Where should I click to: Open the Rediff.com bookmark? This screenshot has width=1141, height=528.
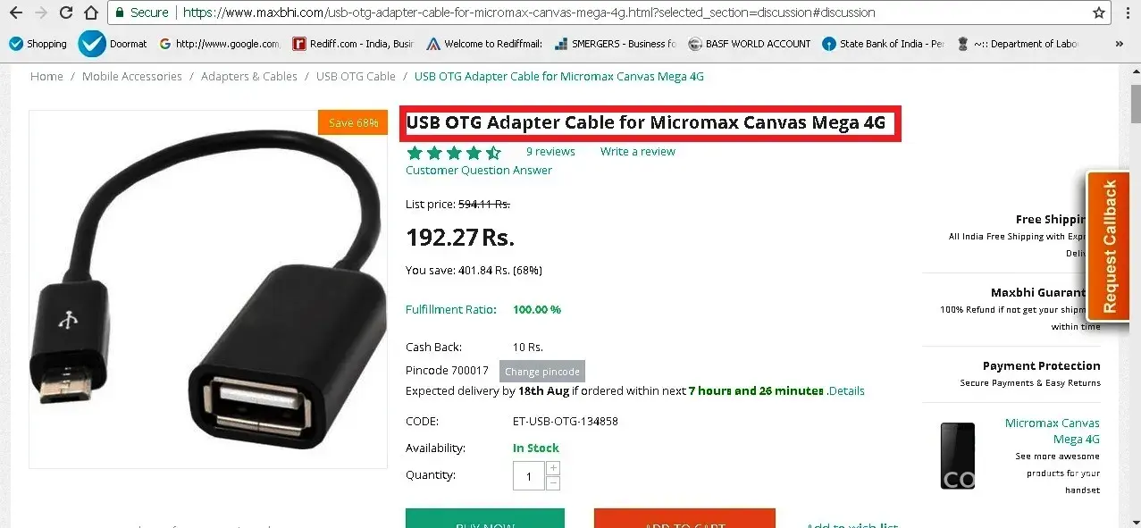coord(353,43)
